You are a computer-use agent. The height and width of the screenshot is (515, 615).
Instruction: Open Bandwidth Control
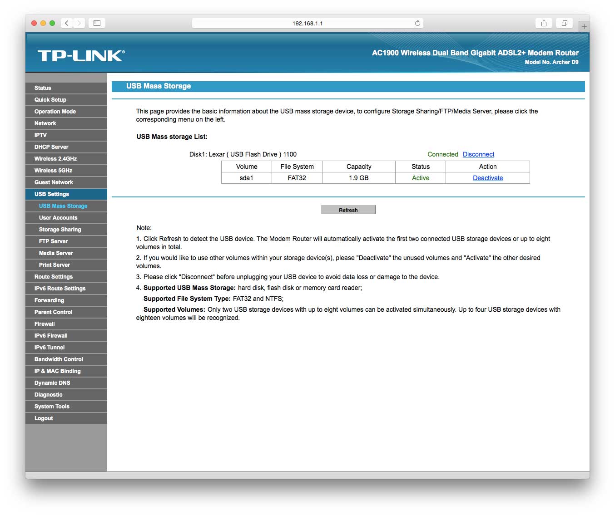click(66, 359)
